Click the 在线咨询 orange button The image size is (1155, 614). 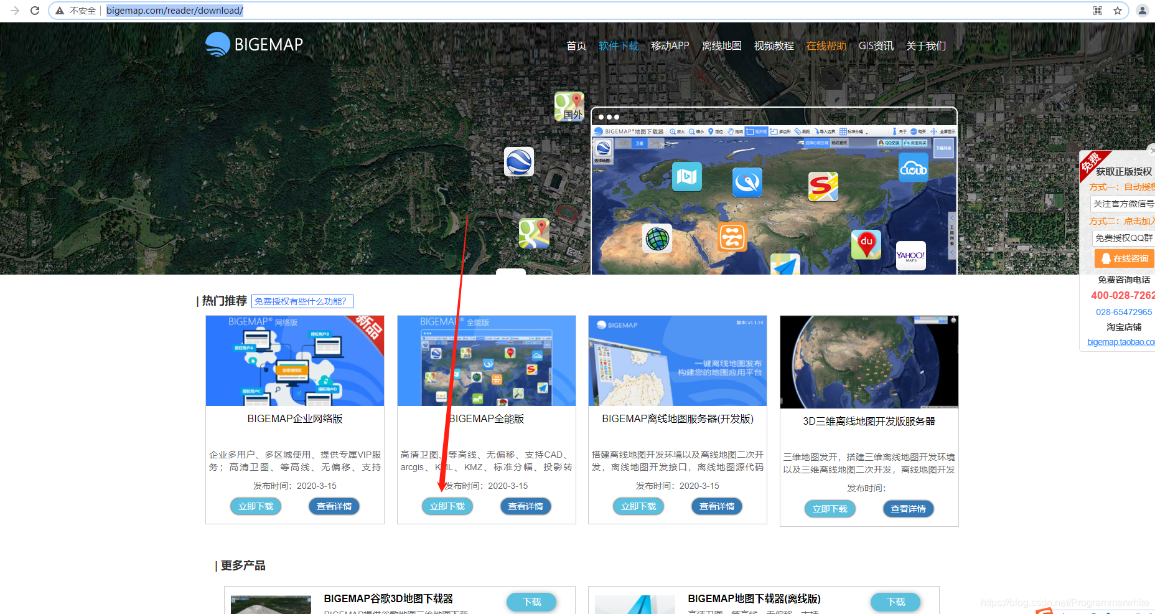tap(1125, 258)
